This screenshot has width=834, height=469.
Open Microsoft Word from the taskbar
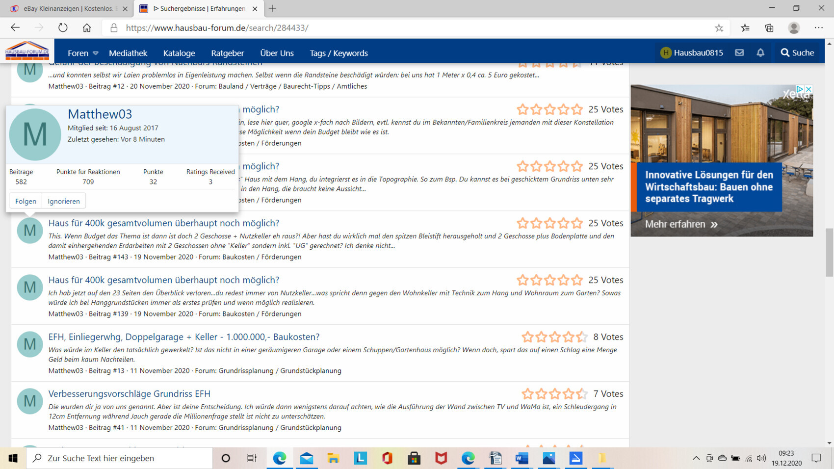[x=521, y=458]
